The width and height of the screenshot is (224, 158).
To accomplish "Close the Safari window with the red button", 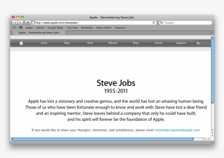I will [13, 17].
